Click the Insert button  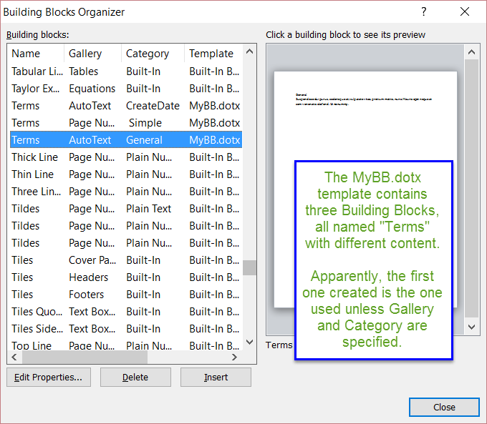point(216,377)
